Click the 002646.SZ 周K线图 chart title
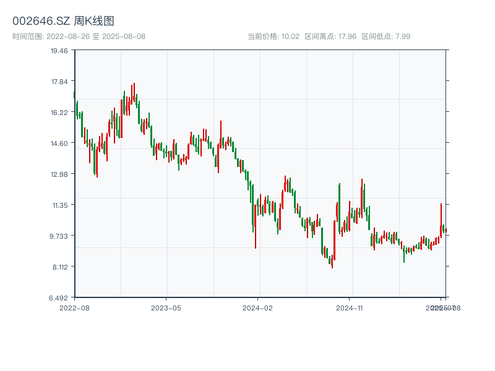The image size is (495, 371). 63,21
